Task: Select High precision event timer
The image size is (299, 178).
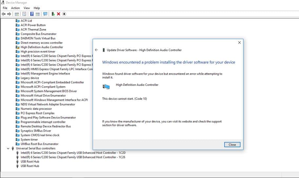Action: coord(38,52)
